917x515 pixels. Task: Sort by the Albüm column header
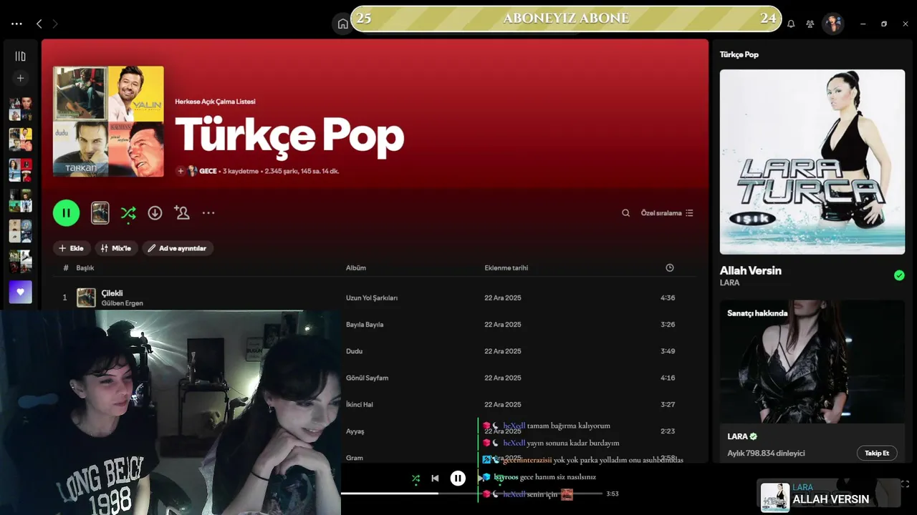[356, 268]
